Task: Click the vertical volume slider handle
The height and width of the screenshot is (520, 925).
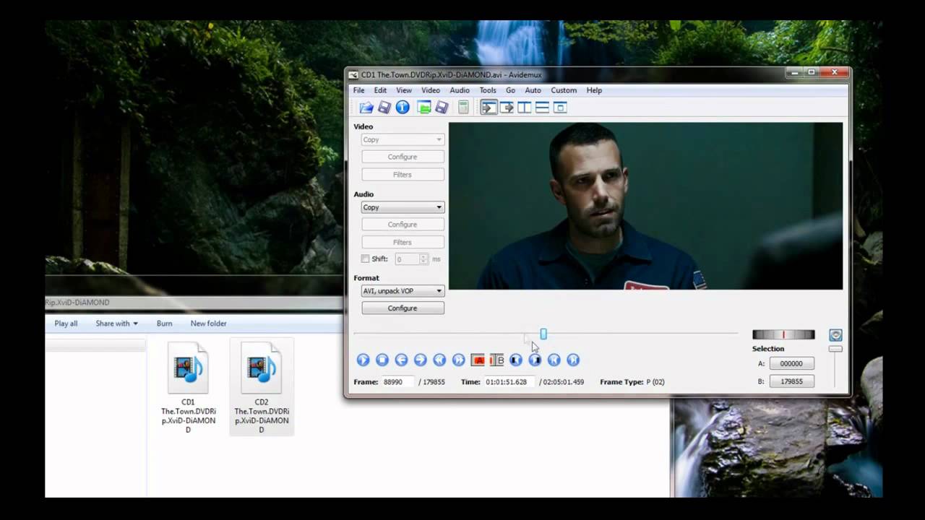Action: pos(835,349)
